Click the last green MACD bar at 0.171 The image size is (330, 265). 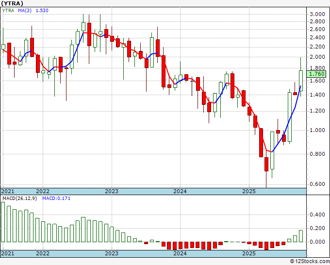point(301,236)
